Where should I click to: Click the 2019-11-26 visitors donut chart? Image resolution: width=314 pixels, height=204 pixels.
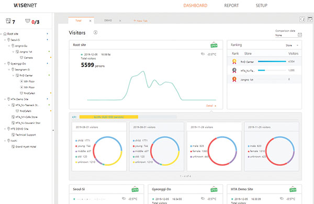[222, 151]
